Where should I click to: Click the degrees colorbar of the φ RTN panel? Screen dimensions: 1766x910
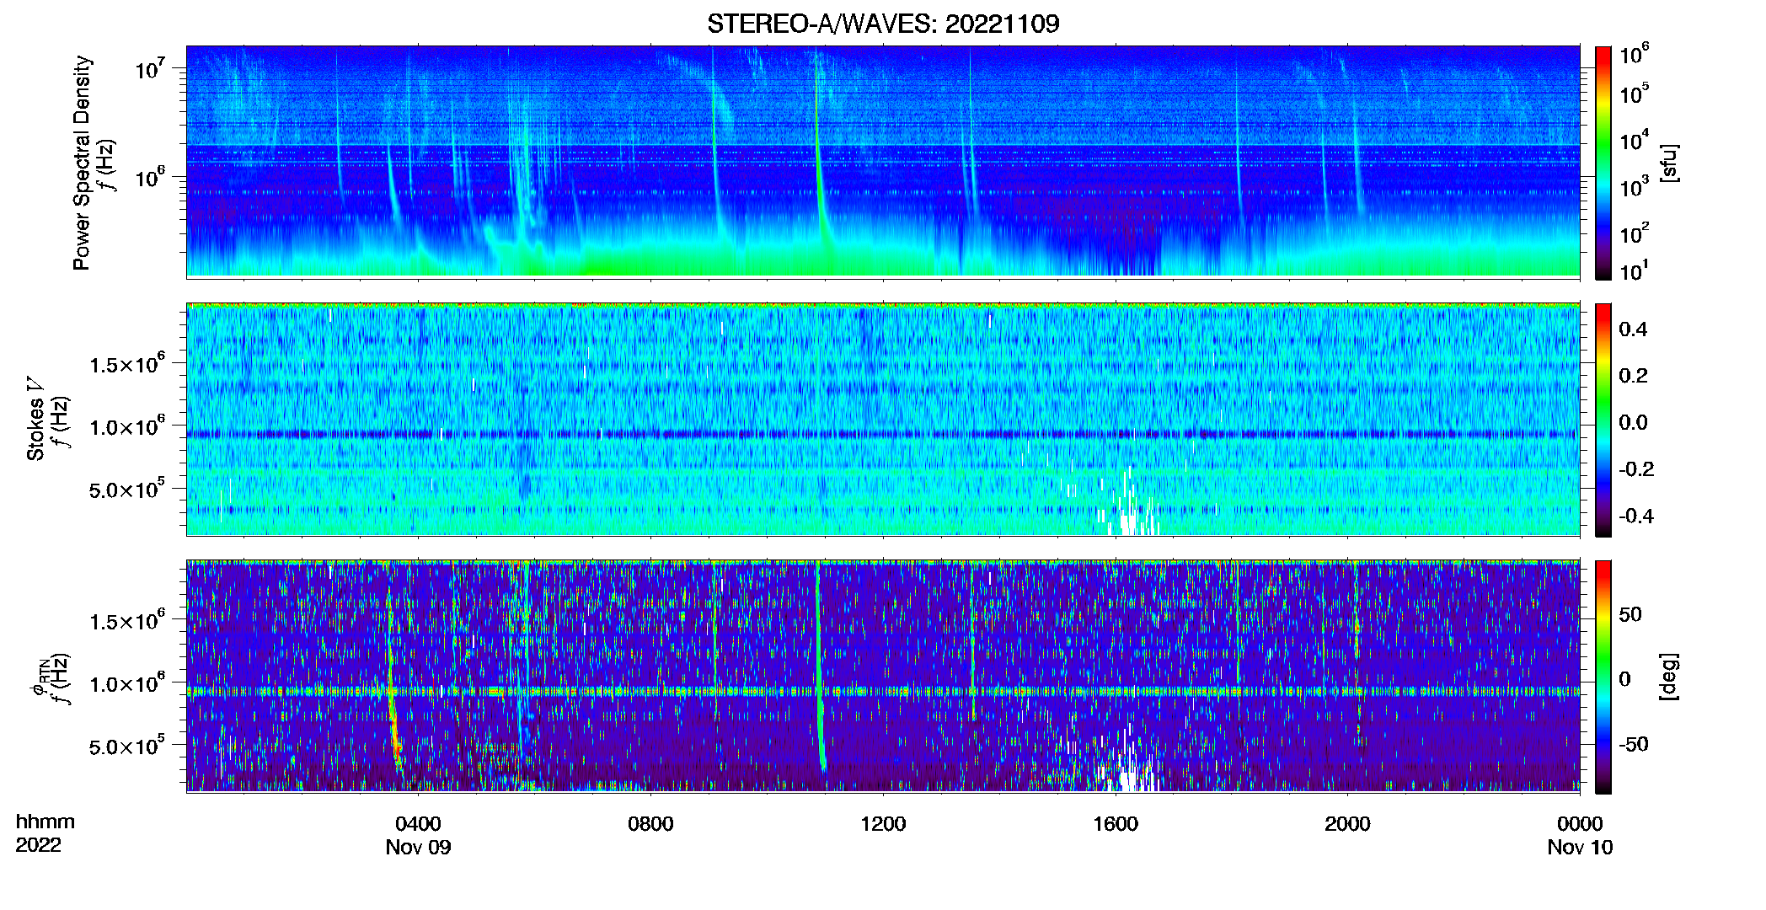click(1603, 677)
